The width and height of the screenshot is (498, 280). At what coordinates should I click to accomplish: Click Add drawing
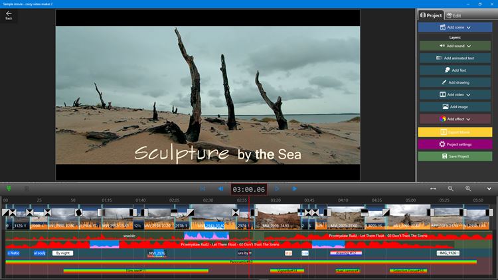tap(455, 82)
